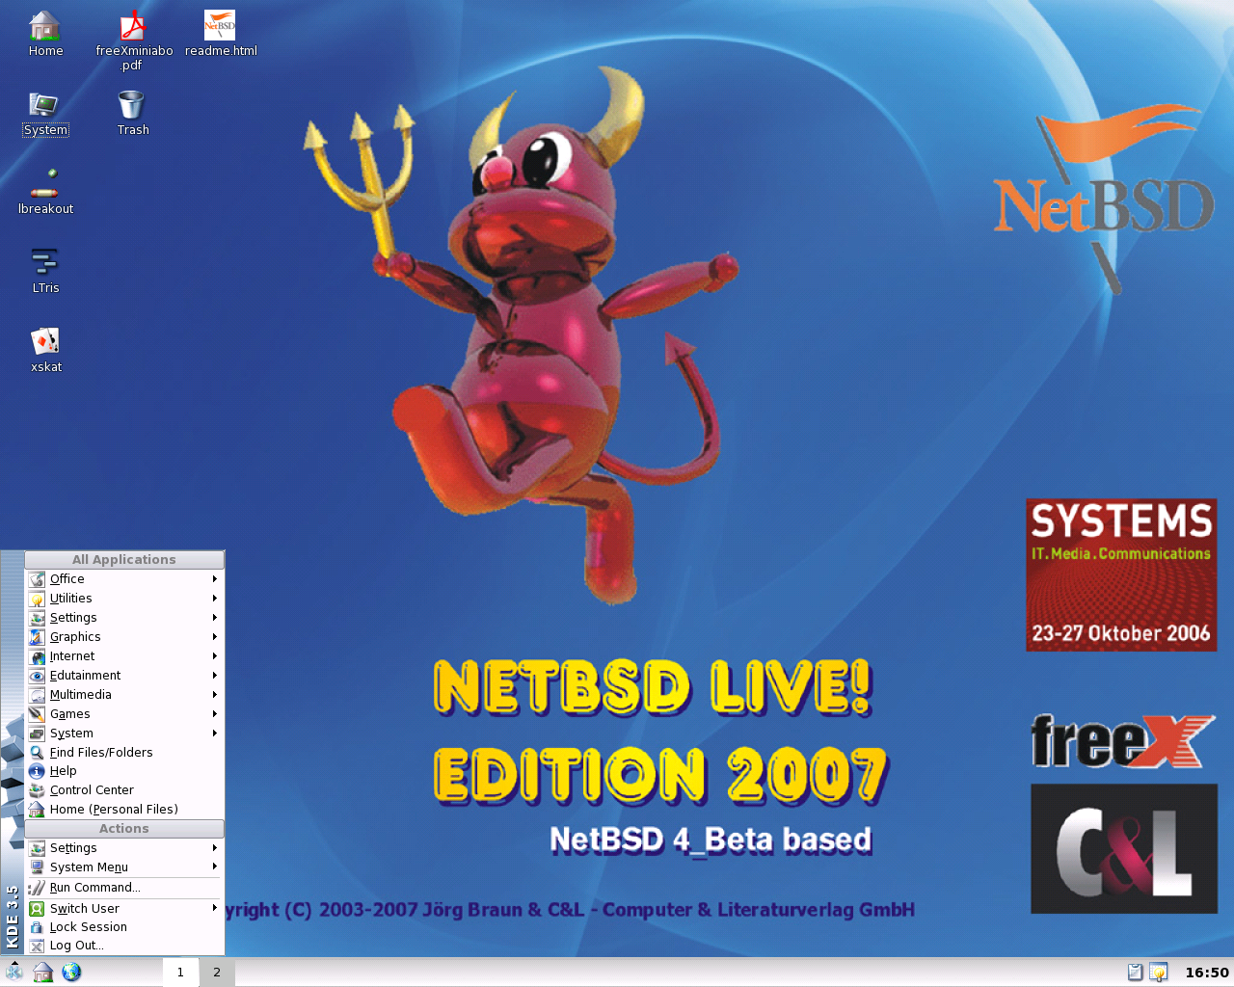1234x987 pixels.
Task: Open Find Files/Folders from KDE menu
Action: (x=124, y=753)
